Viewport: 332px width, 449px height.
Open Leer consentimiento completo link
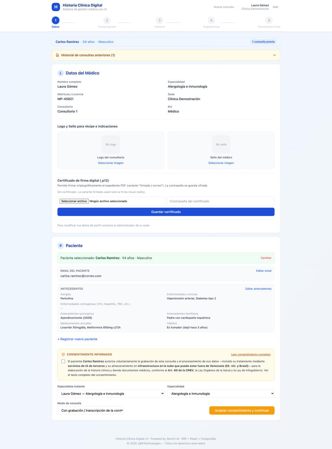[251, 355]
